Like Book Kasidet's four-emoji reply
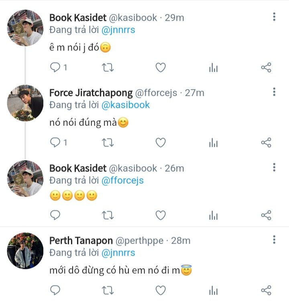The height and width of the screenshot is (301, 289). pos(161,216)
